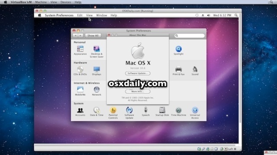Open the guest View menu
The image size is (277, 155).
click(89, 15)
